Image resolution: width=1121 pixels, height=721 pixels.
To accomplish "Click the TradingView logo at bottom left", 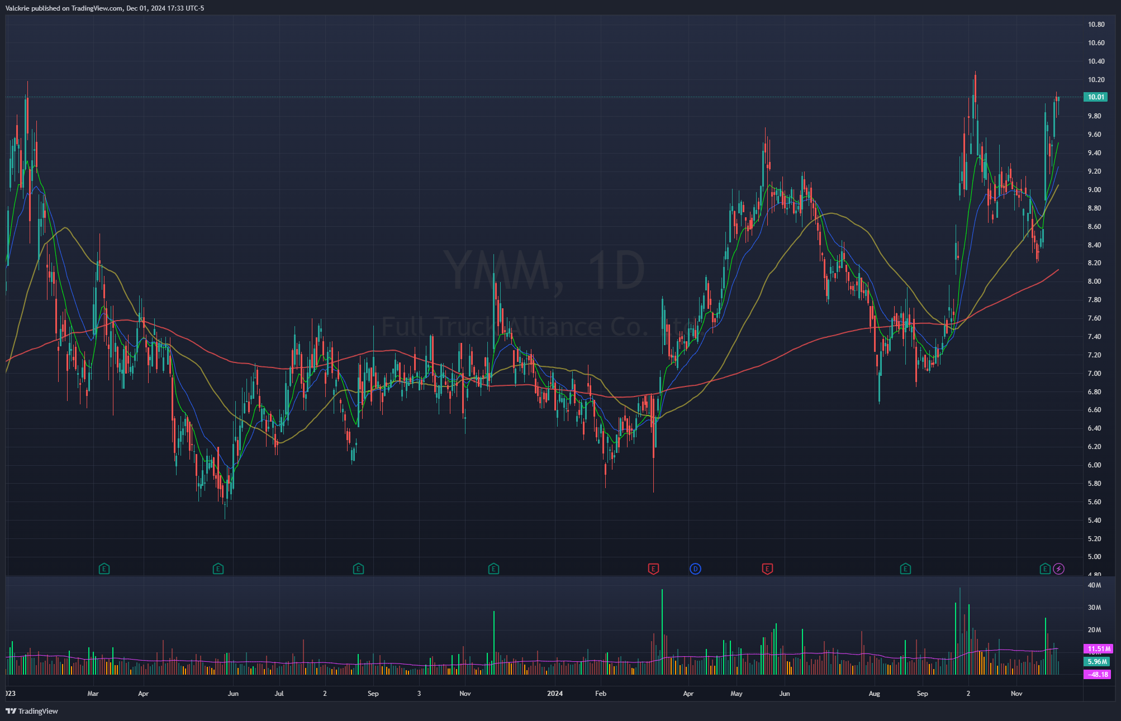I will click(x=32, y=711).
